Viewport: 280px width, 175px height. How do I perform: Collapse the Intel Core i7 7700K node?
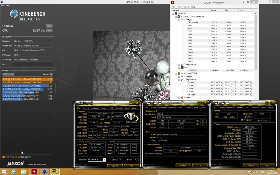[x=176, y=73]
